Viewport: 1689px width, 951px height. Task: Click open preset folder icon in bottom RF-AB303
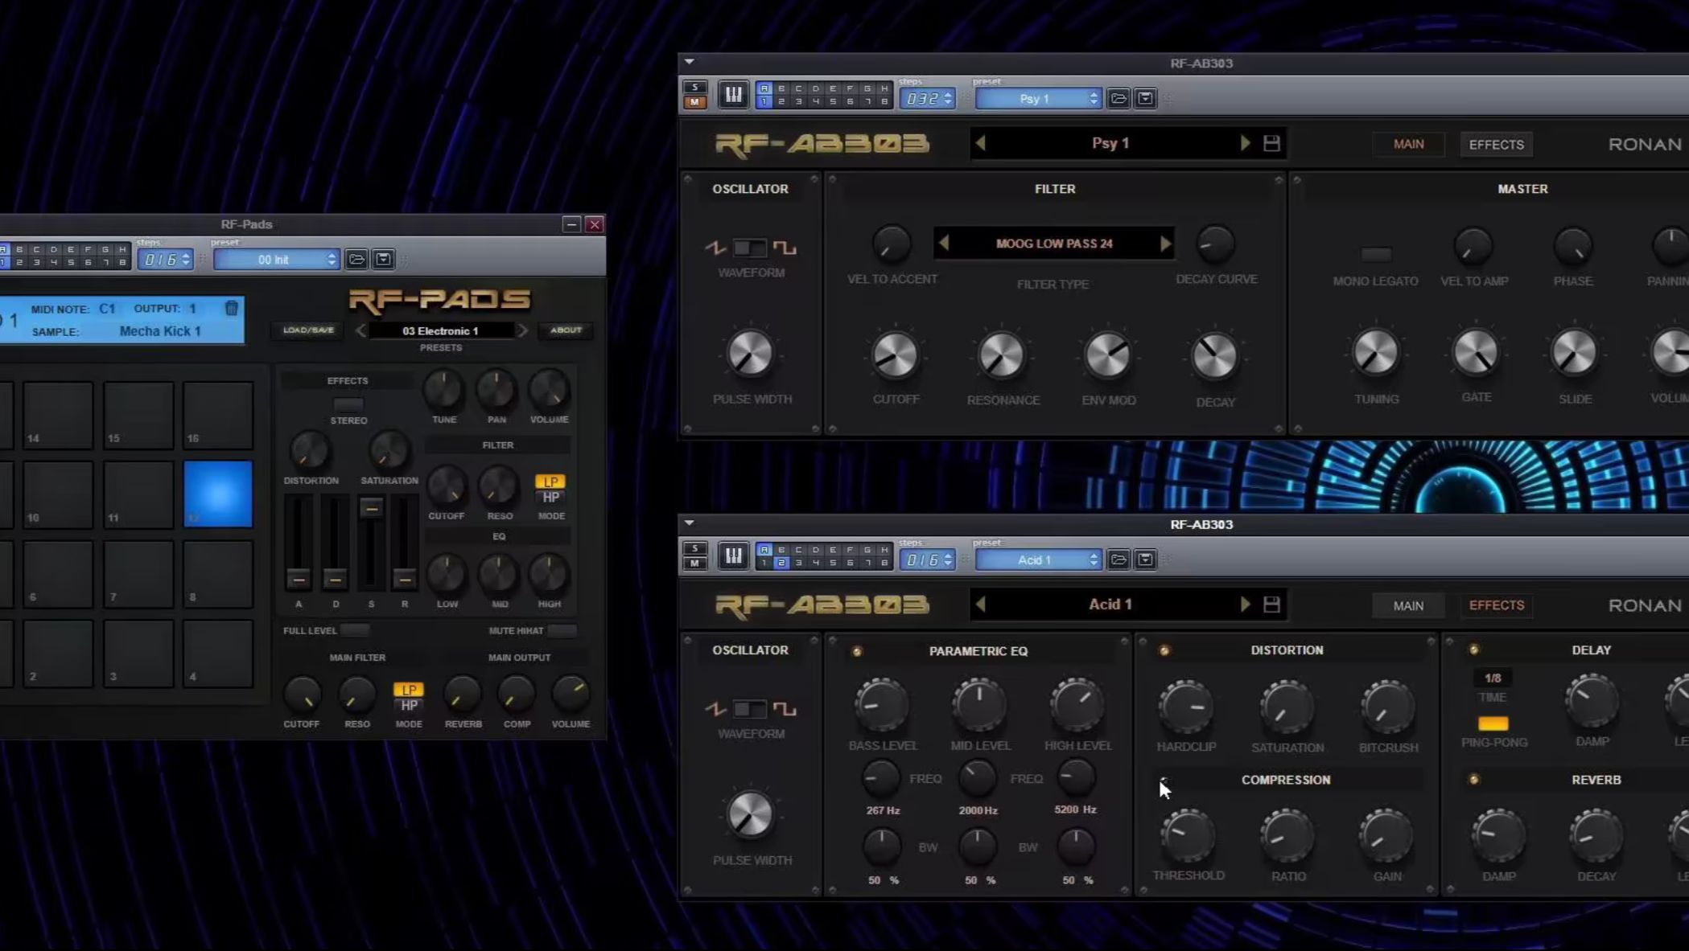click(1118, 560)
